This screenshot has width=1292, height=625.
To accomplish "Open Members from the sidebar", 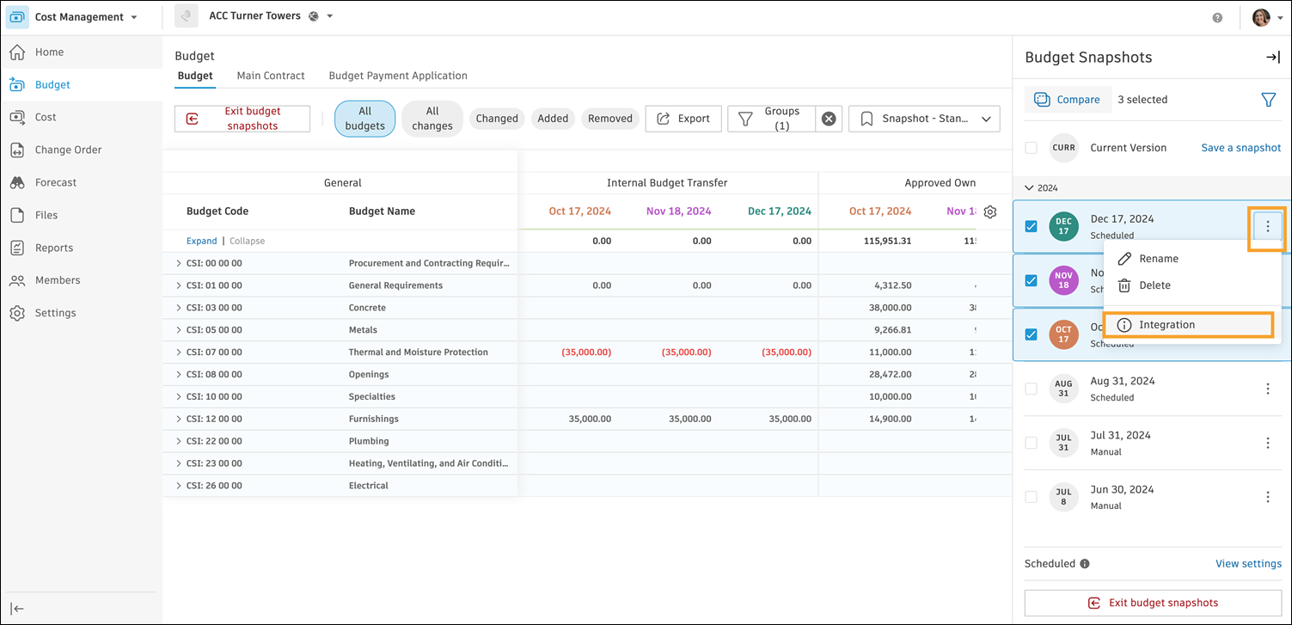I will click(x=81, y=281).
